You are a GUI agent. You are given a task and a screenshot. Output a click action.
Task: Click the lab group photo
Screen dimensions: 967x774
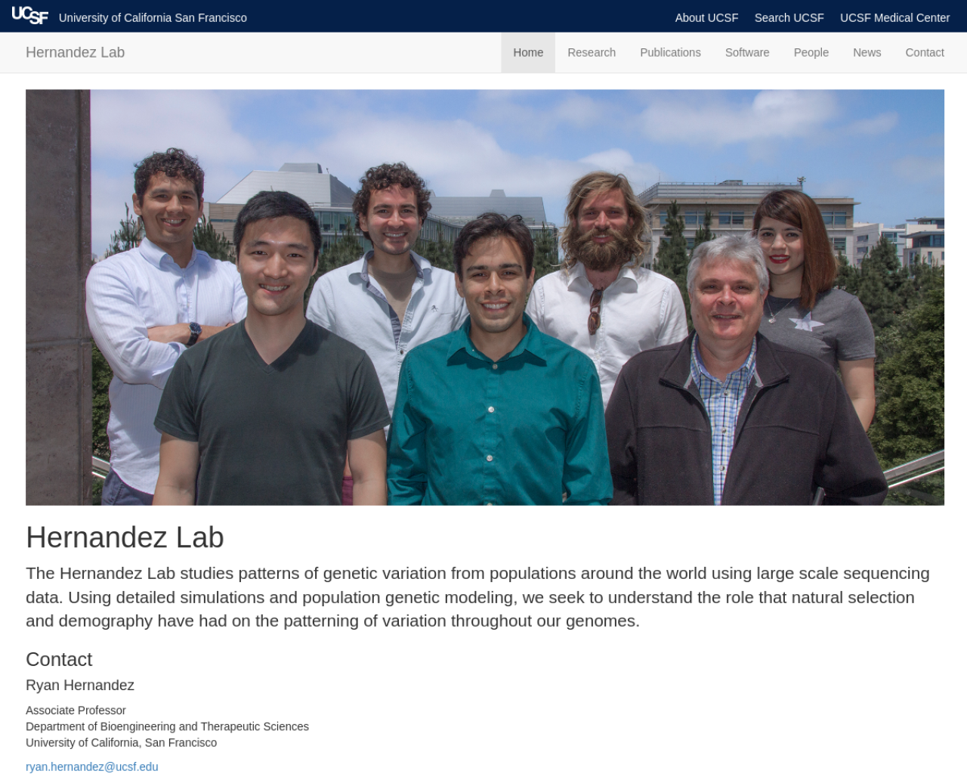[x=485, y=297]
